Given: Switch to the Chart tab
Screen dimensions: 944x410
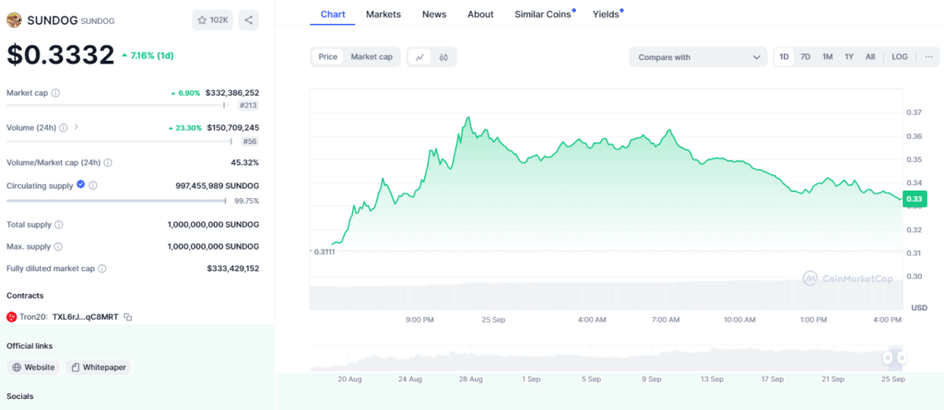Looking at the screenshot, I should [332, 15].
